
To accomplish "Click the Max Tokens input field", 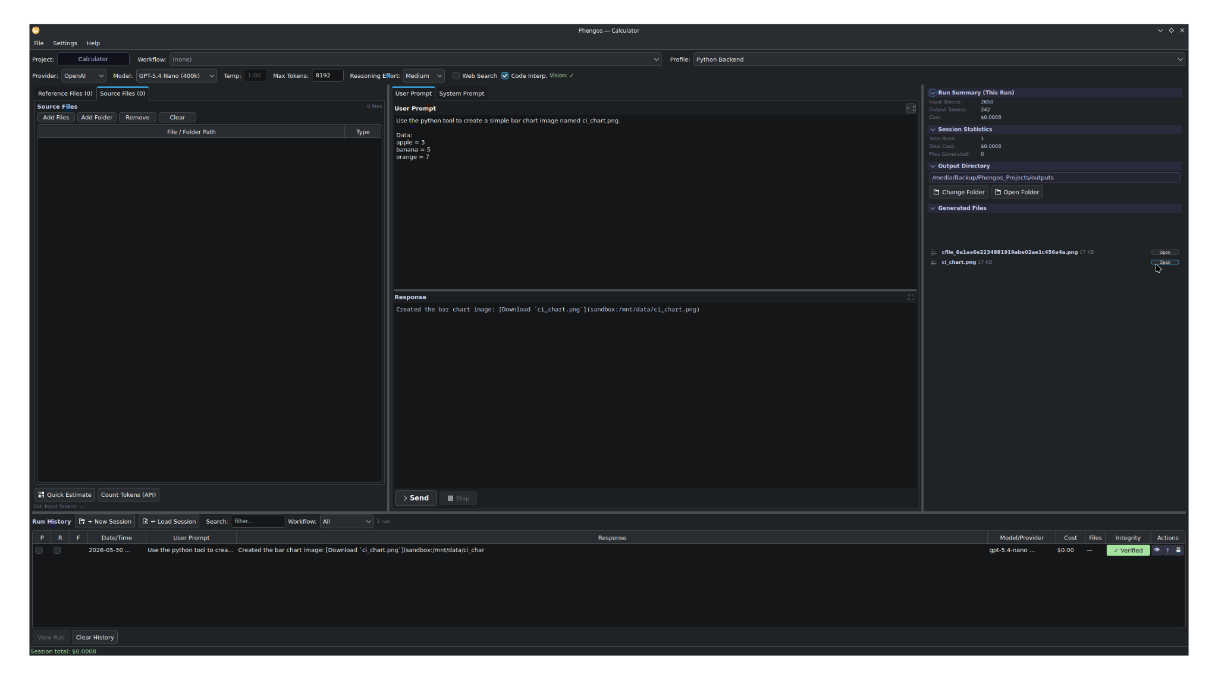I will click(327, 75).
